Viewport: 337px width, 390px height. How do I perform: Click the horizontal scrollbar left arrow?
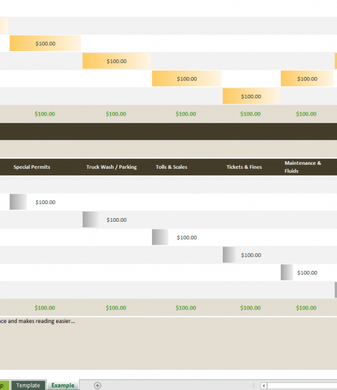click(x=264, y=385)
